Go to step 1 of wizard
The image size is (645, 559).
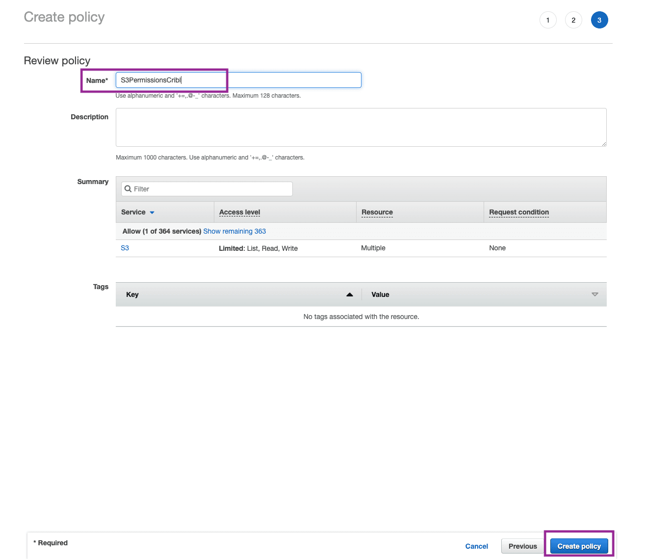(548, 20)
